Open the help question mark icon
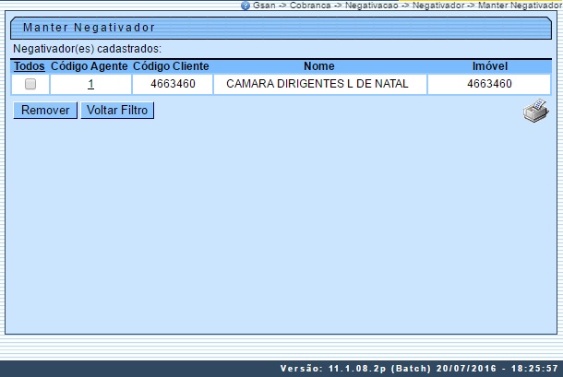The image size is (563, 377). [246, 6]
